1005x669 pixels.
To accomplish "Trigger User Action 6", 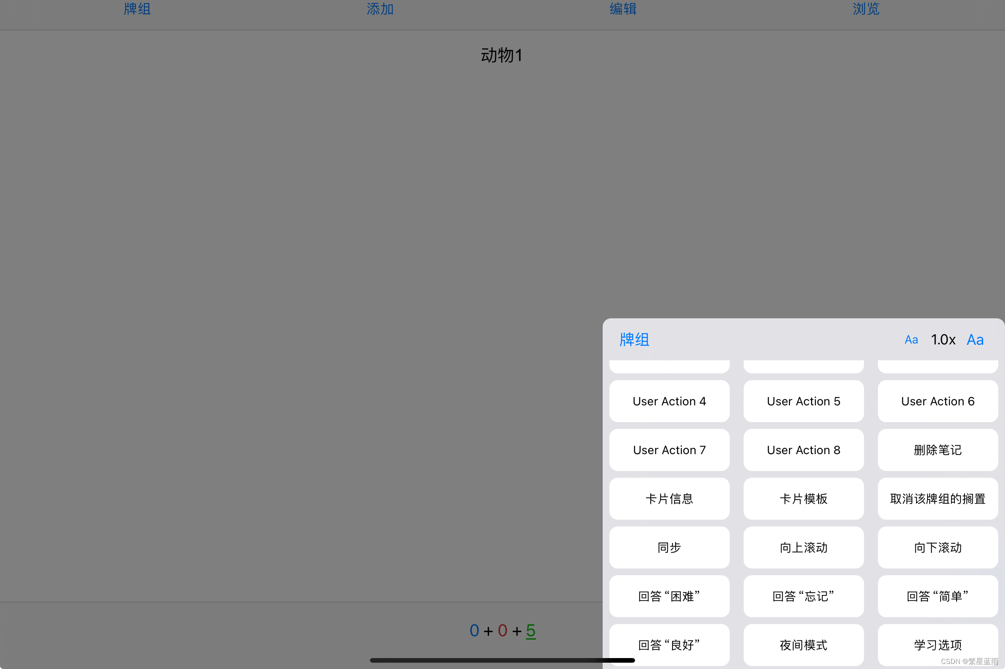I will pos(938,401).
